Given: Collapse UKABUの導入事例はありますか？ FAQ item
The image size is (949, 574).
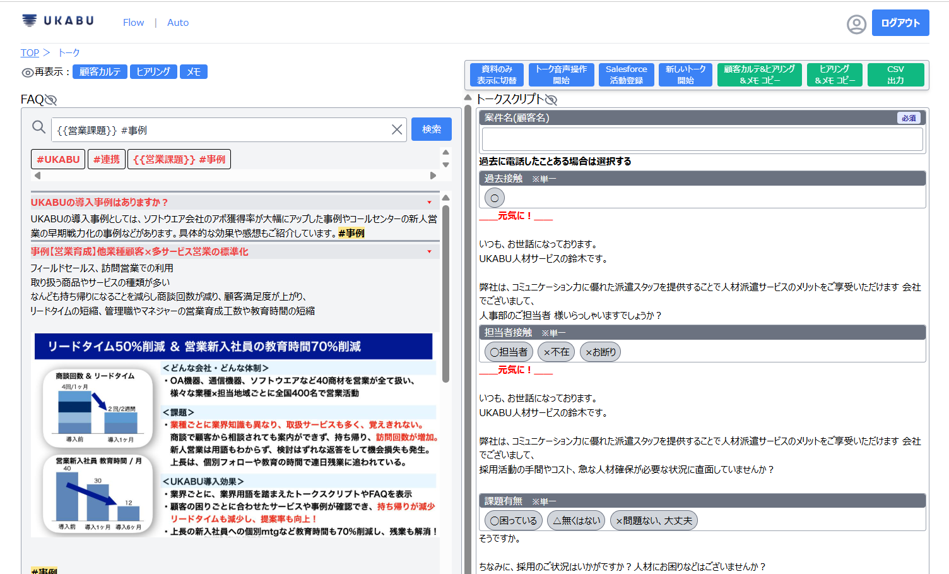Looking at the screenshot, I should (x=429, y=203).
